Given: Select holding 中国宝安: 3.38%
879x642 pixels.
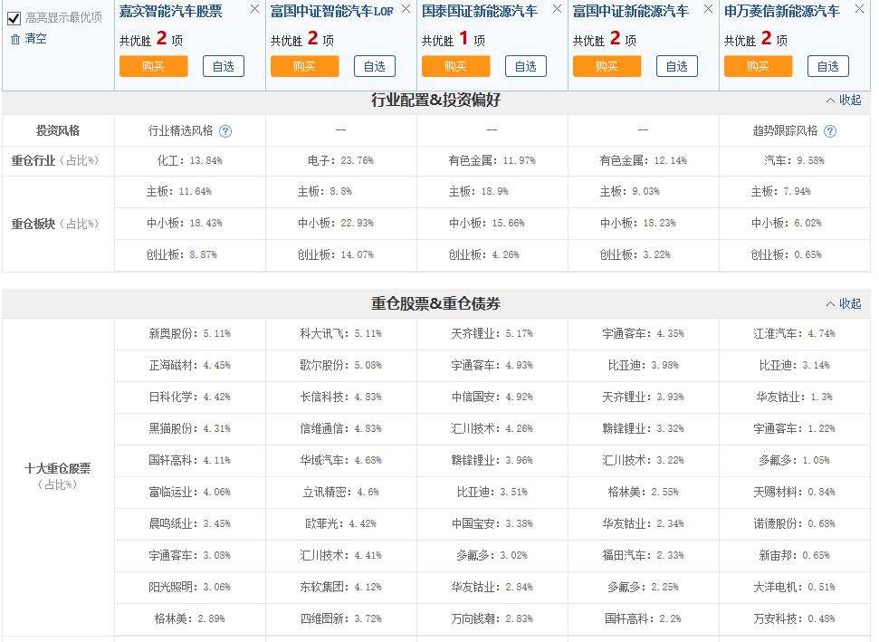Looking at the screenshot, I should (492, 524).
